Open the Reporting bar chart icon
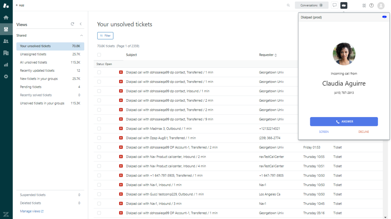391x219 pixels. [6, 65]
